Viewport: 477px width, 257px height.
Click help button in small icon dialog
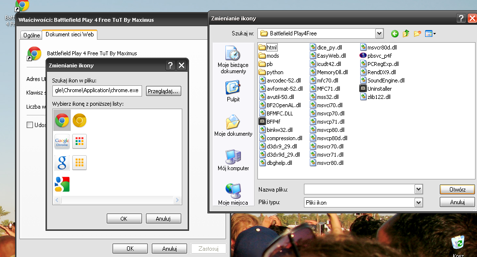(x=170, y=65)
